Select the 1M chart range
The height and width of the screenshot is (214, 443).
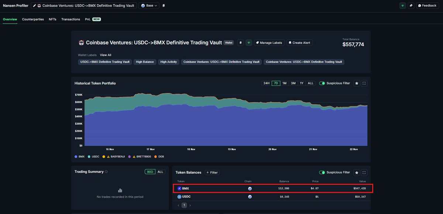(x=284, y=83)
